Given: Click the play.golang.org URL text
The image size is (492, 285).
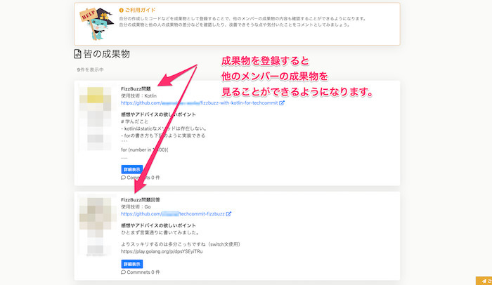Looking at the screenshot, I should [x=162, y=251].
